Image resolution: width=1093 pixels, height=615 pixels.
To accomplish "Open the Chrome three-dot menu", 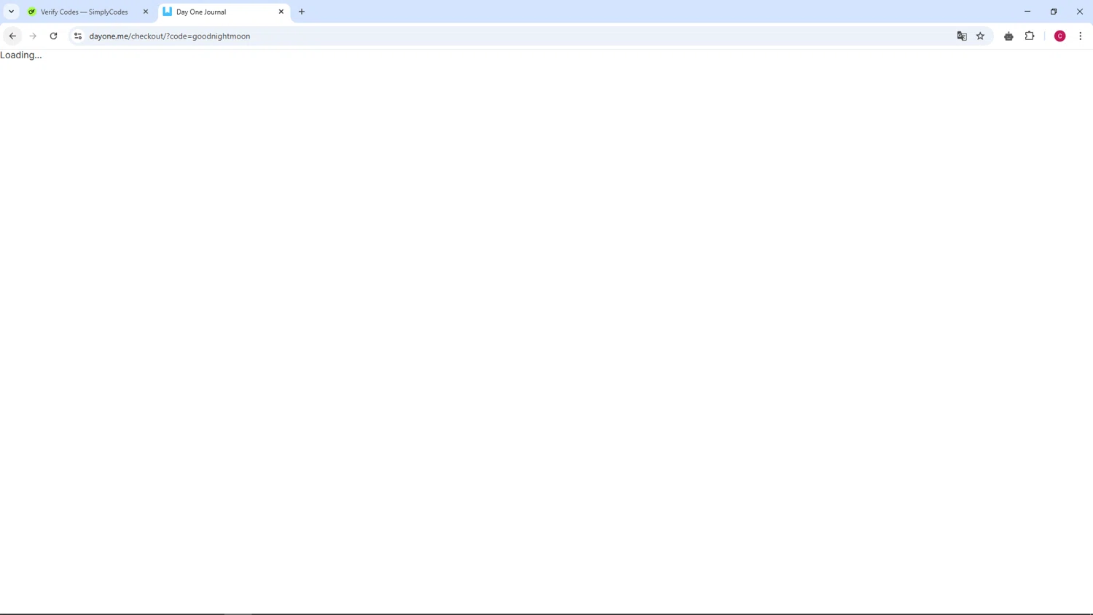I will click(1081, 36).
